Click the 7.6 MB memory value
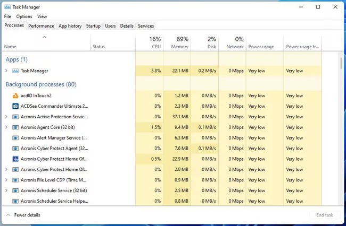The width and height of the screenshot is (346, 226). pos(182,149)
